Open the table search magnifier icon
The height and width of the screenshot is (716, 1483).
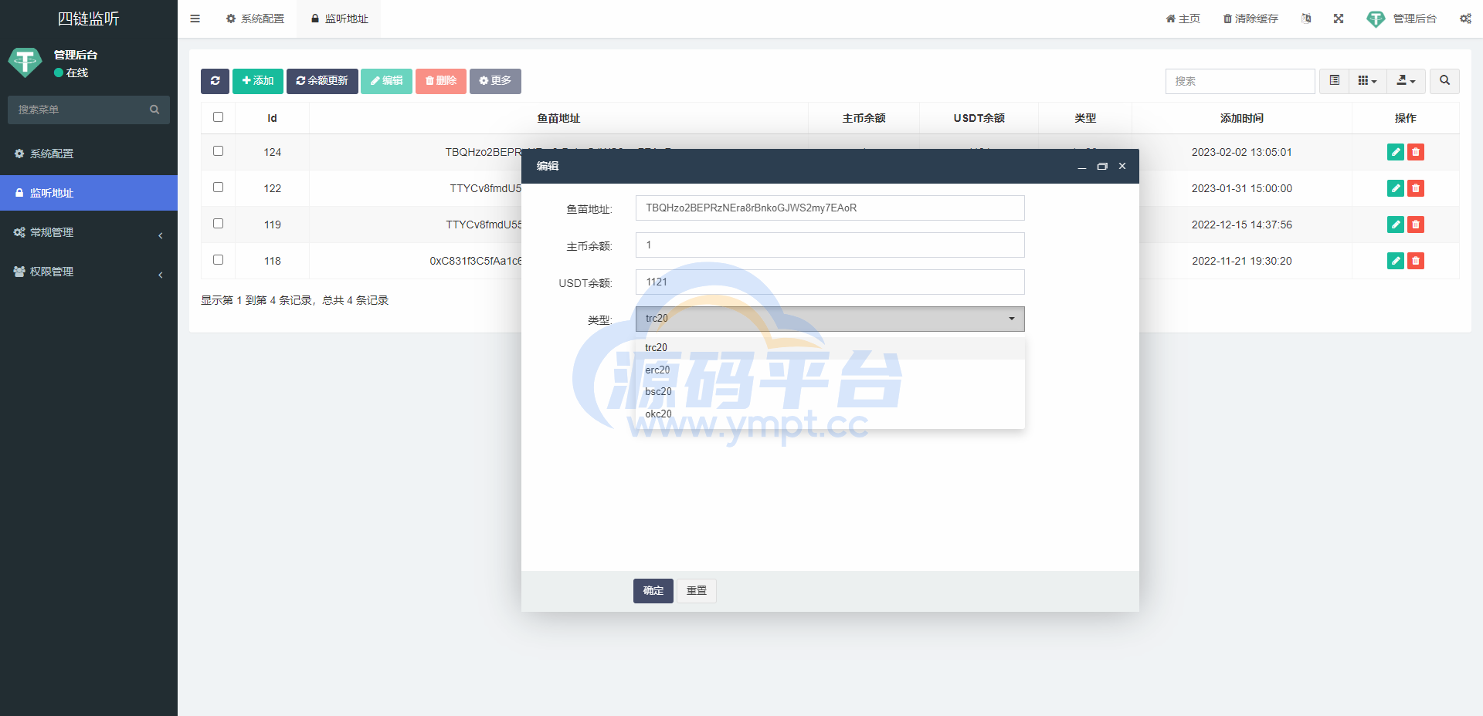click(1444, 81)
